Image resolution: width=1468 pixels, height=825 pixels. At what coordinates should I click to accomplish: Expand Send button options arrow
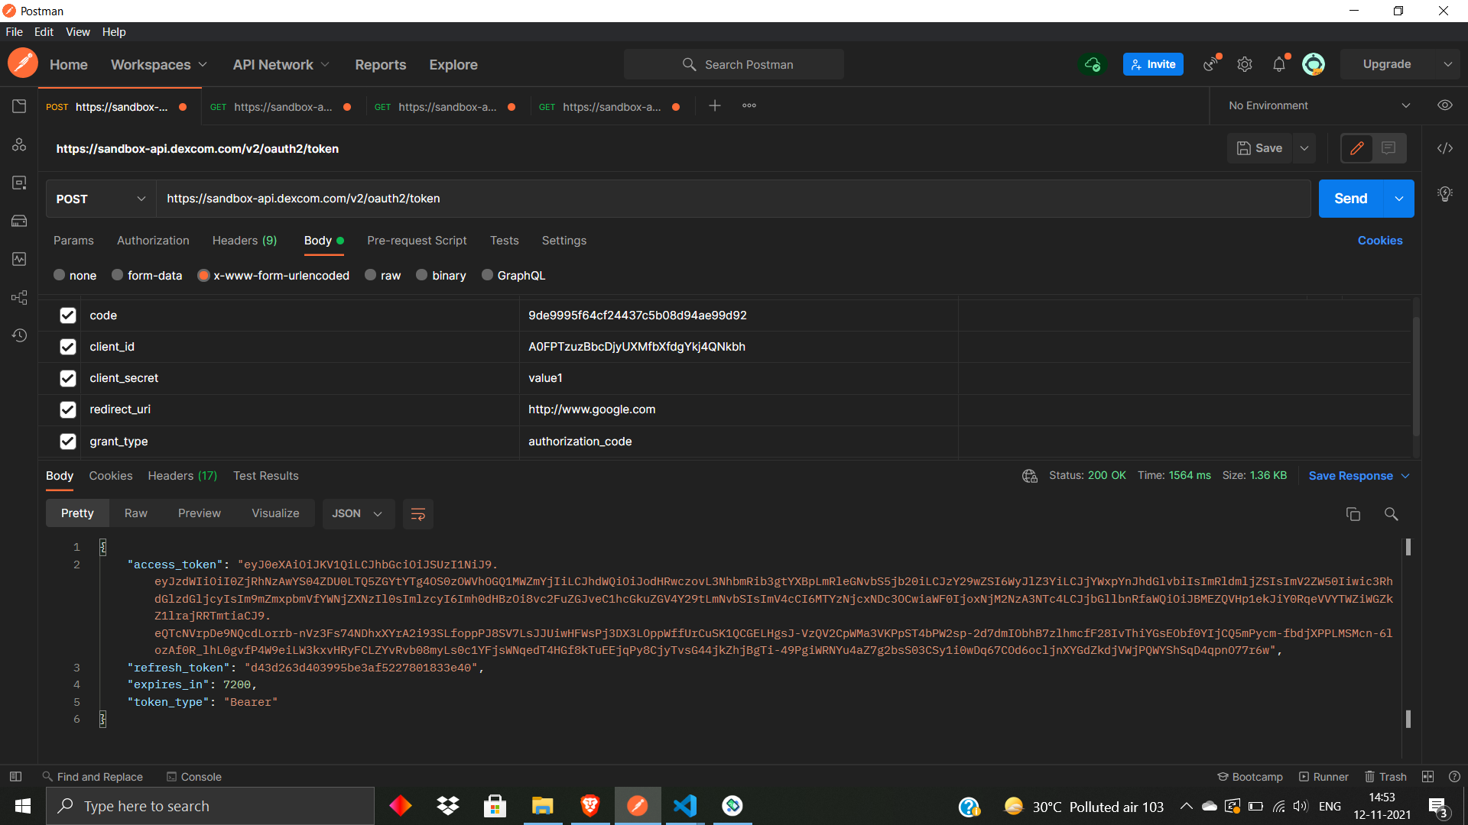1398,199
